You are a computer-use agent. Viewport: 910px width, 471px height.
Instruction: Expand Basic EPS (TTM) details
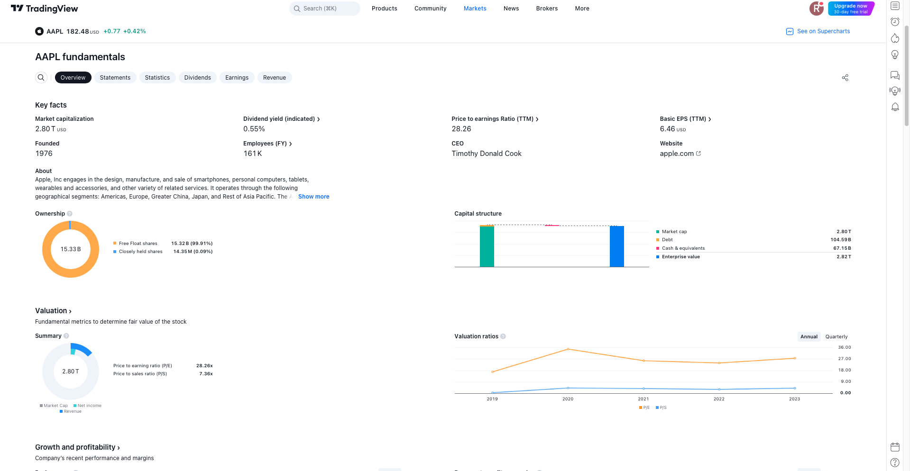coord(686,119)
